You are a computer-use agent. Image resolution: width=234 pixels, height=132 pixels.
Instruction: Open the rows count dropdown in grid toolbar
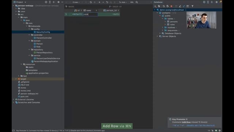tap(76, 2)
